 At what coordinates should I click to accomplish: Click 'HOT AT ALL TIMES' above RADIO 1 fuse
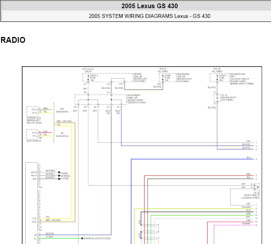[x=217, y=70]
